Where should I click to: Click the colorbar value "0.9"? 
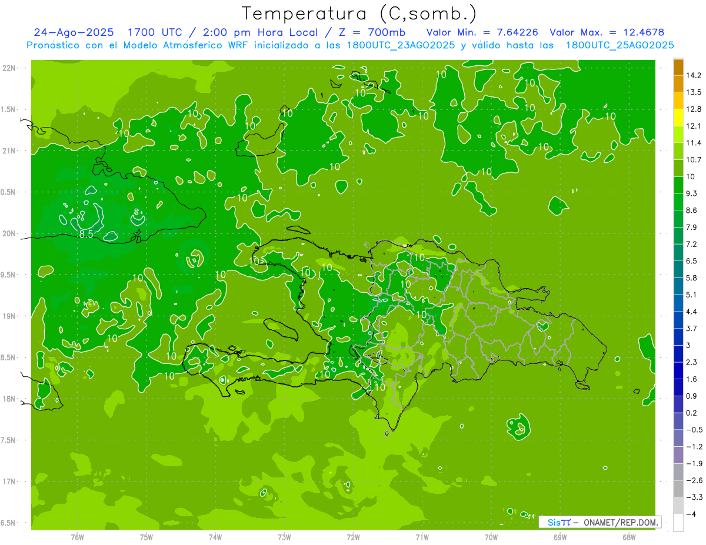click(692, 396)
